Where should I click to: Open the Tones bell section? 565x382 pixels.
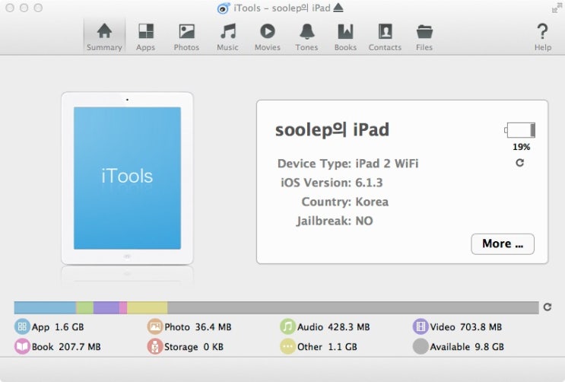pos(307,37)
